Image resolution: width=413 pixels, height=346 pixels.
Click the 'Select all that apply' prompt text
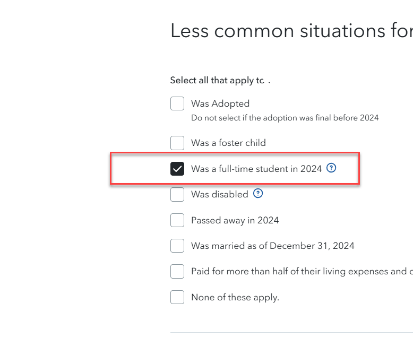(217, 80)
